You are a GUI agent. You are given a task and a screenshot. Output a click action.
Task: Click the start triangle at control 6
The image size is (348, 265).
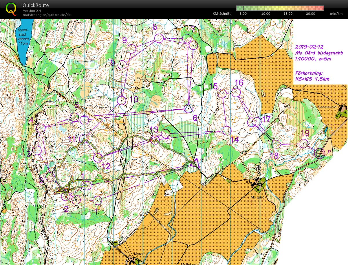pos(188,109)
